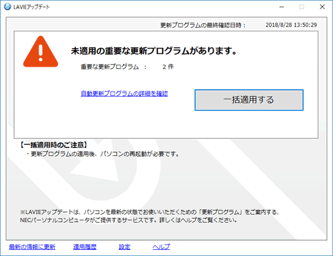
Task: Open the ヘルプ link
Action: 161,247
